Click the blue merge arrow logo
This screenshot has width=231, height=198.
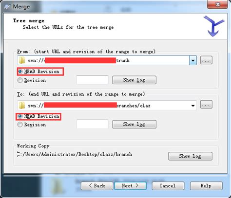[213, 26]
